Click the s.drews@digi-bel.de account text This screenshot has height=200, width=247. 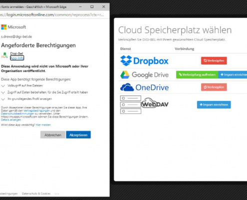16,36
